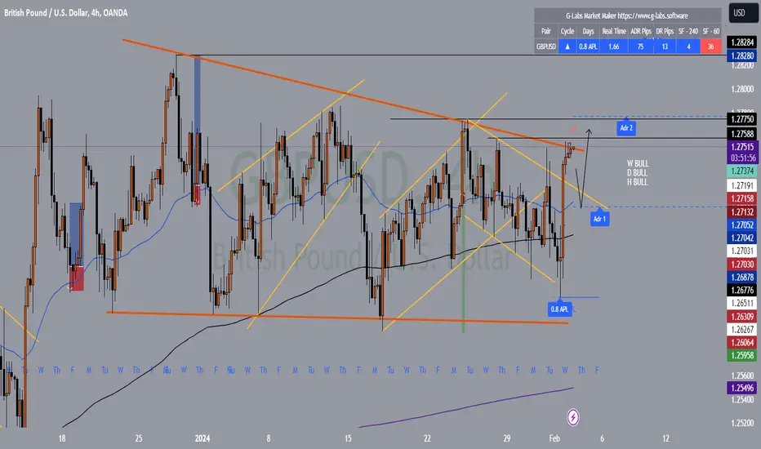Image resolution: width=761 pixels, height=449 pixels.
Task: Click the red 1.27158 price label
Action: click(741, 198)
